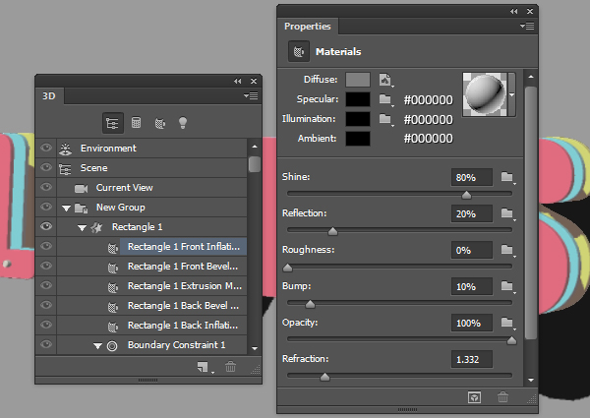The image size is (590, 418).
Task: Collapse Boundary Constraint 1 tree item
Action: coord(97,346)
